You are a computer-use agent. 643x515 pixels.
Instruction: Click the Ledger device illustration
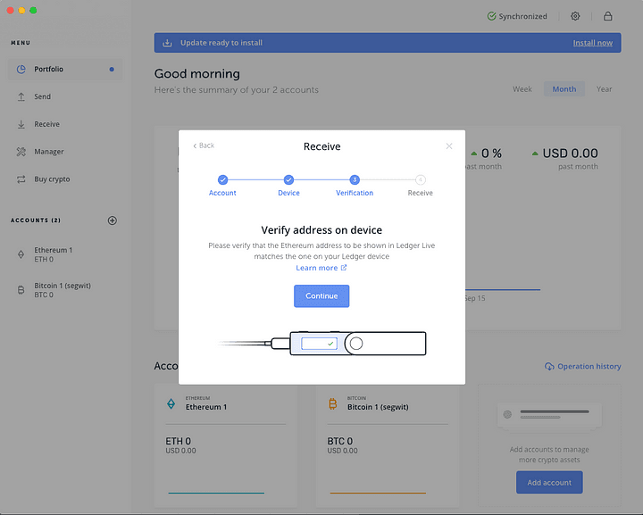pos(322,344)
